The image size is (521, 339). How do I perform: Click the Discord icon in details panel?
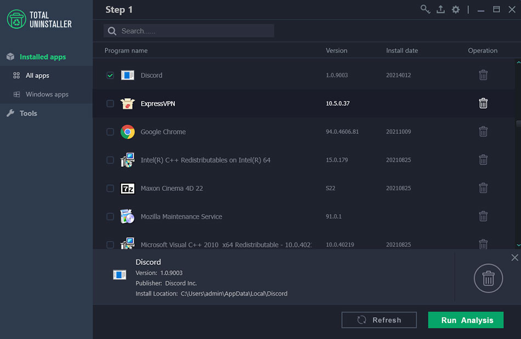[x=120, y=275]
